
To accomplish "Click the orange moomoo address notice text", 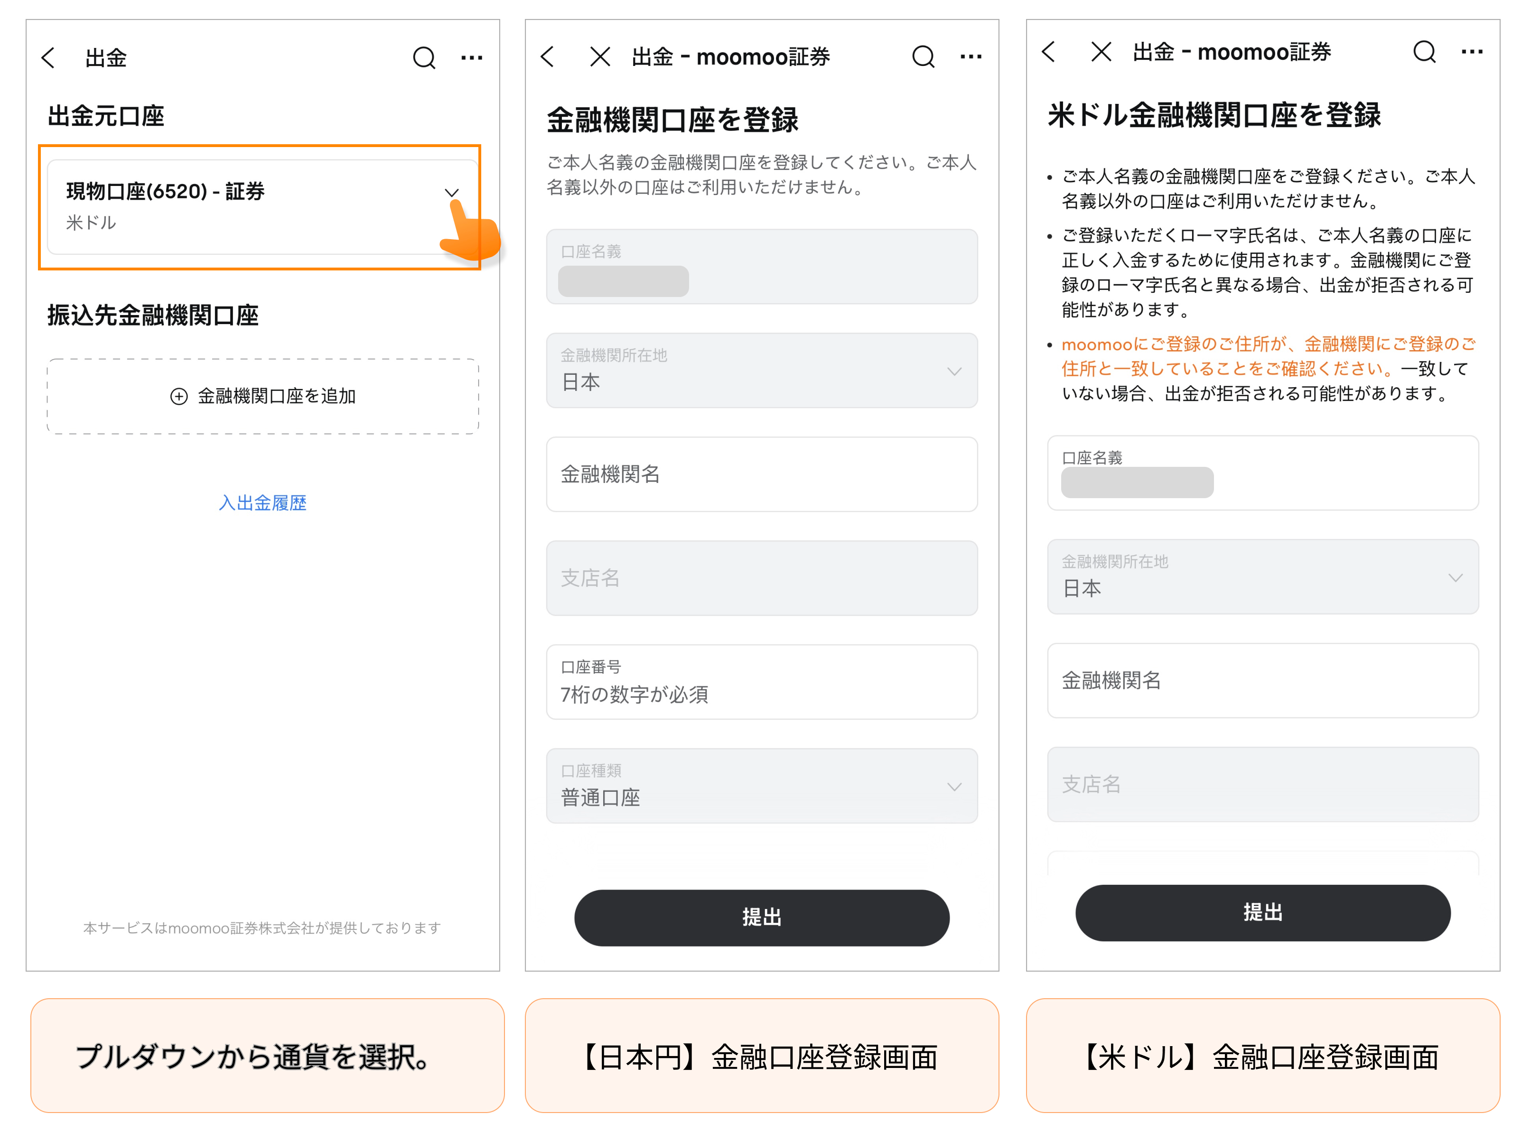I will point(1268,356).
